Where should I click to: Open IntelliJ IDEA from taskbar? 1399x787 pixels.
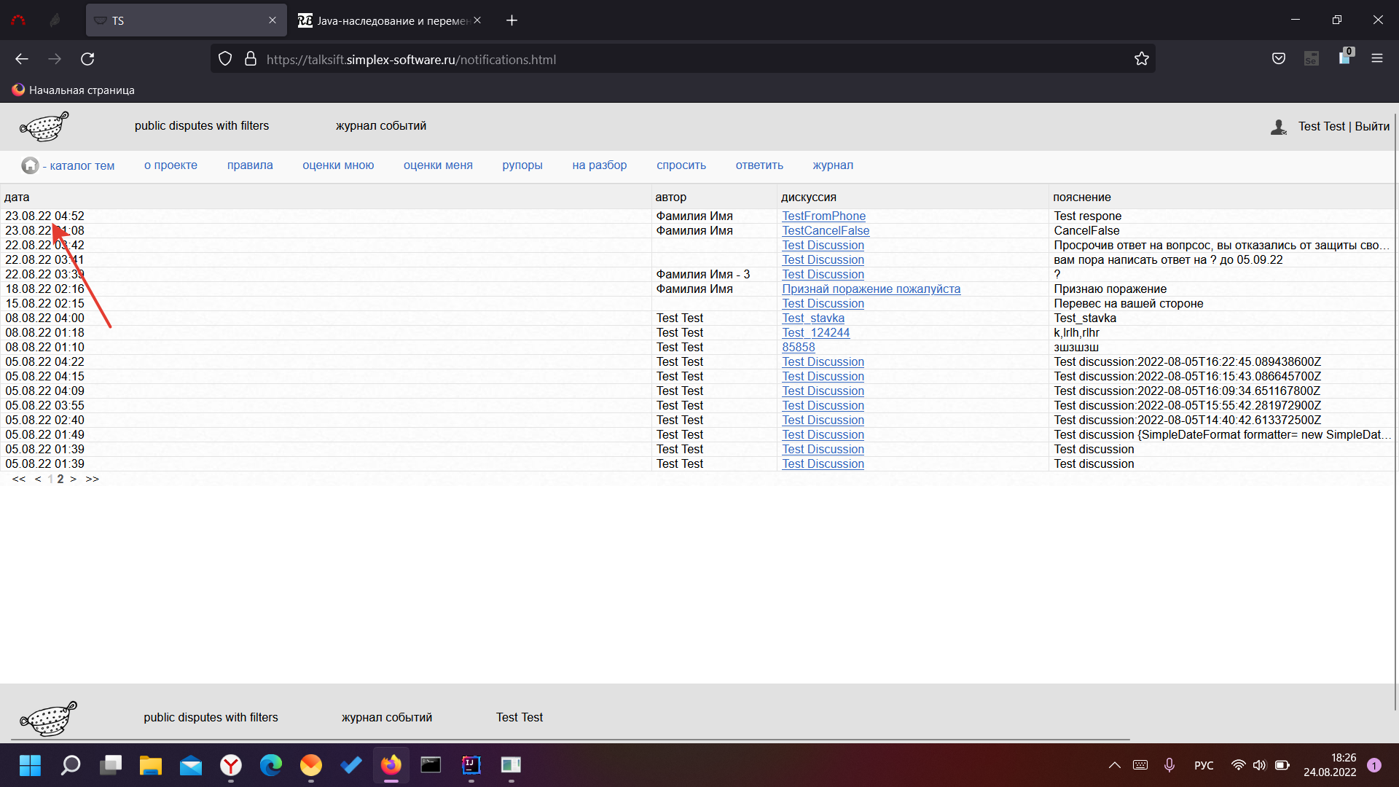(x=471, y=765)
